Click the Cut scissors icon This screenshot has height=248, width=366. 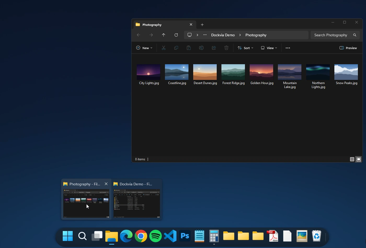click(x=164, y=48)
